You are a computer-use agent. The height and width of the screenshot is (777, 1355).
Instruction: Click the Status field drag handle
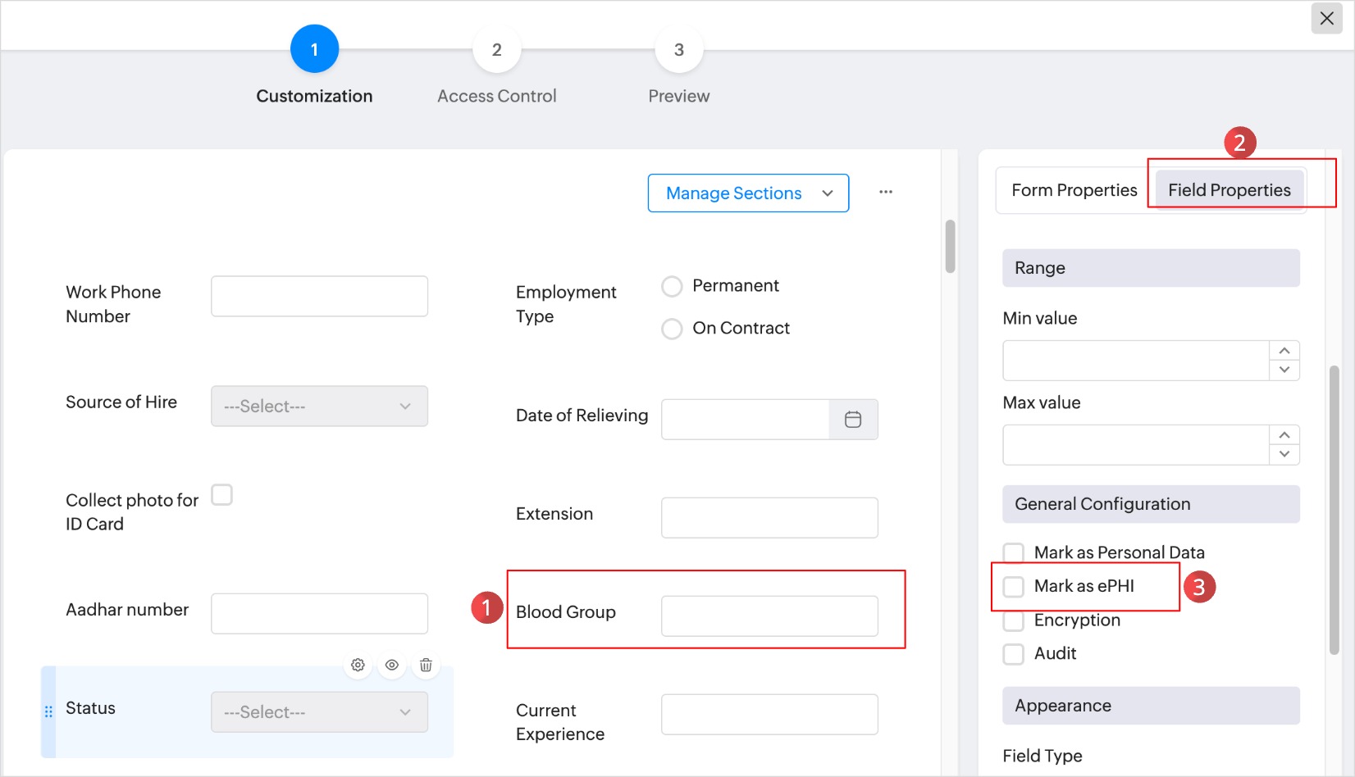[48, 711]
